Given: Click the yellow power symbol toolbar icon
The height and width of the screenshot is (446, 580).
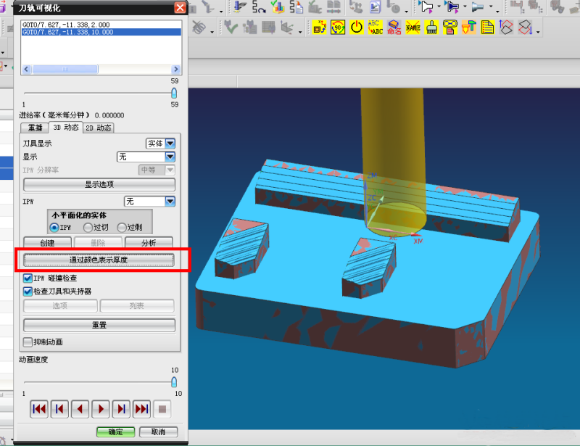Looking at the screenshot, I should 356,28.
